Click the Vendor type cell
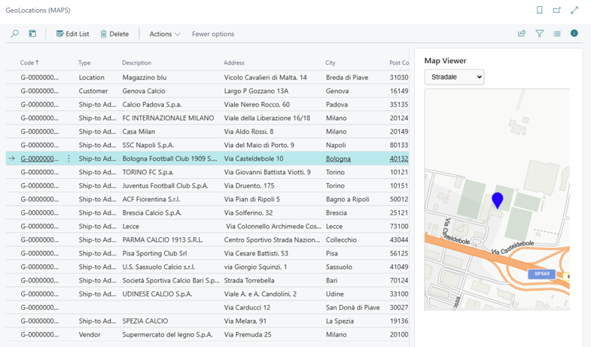The width and height of the screenshot is (591, 347). [90, 334]
